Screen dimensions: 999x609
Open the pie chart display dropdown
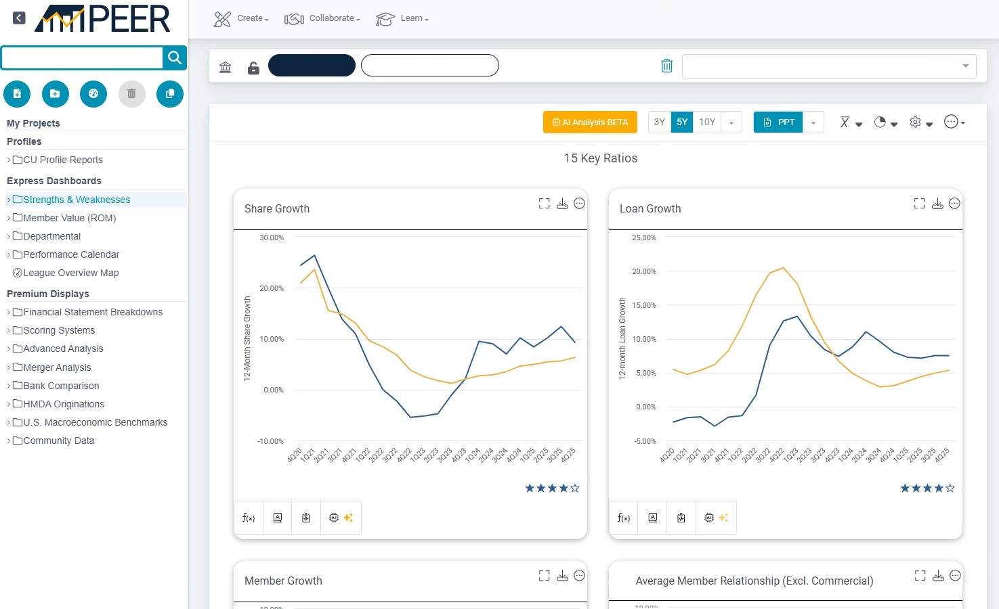[885, 122]
